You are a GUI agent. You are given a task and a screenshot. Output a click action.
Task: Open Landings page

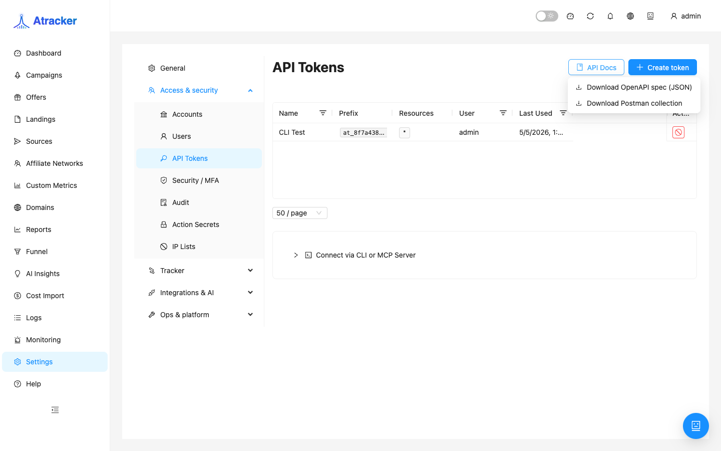coord(55,119)
